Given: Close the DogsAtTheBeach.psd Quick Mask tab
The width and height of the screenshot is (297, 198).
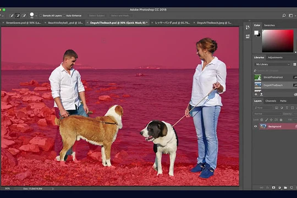Looking at the screenshot, I should coord(87,23).
